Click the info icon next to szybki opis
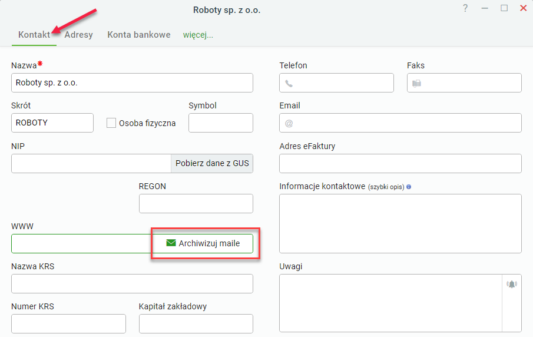This screenshot has width=533, height=337. tap(409, 187)
